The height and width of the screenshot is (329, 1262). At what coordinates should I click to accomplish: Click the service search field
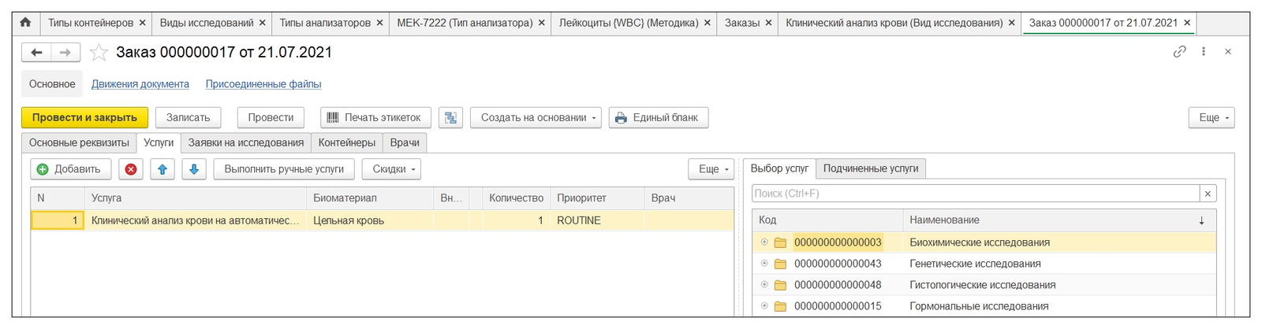[975, 194]
